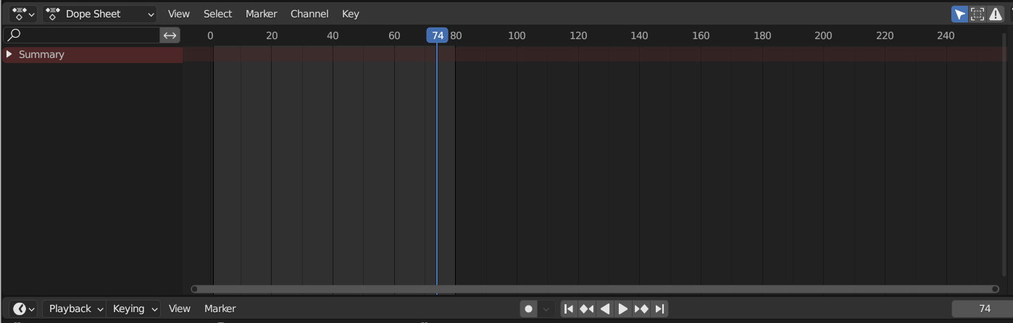1013x323 pixels.
Task: Open the View menu in the Dope Sheet header
Action: tap(178, 14)
